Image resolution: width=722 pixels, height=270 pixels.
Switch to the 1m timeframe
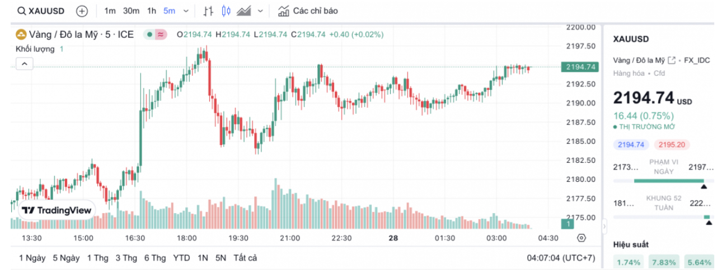110,11
